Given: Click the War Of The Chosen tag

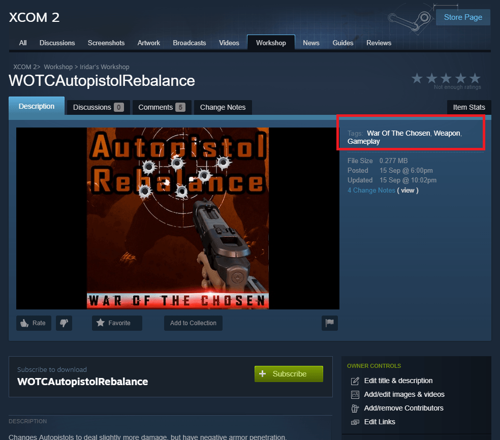Looking at the screenshot, I should pos(398,133).
